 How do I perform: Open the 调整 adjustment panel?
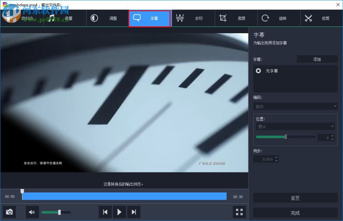coord(106,18)
